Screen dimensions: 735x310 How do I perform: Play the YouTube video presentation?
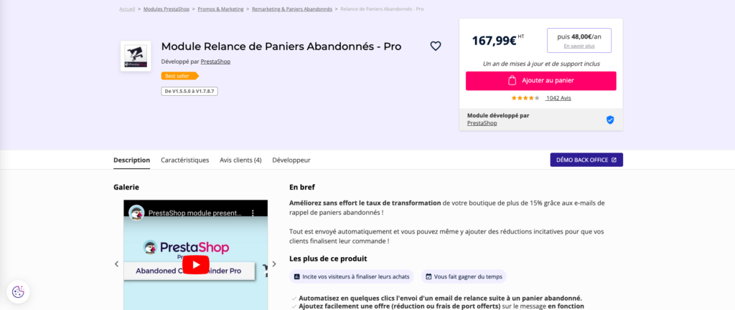tap(195, 264)
